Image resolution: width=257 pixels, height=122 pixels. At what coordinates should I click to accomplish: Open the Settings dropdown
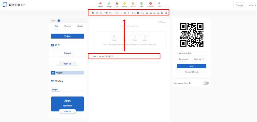point(199,59)
